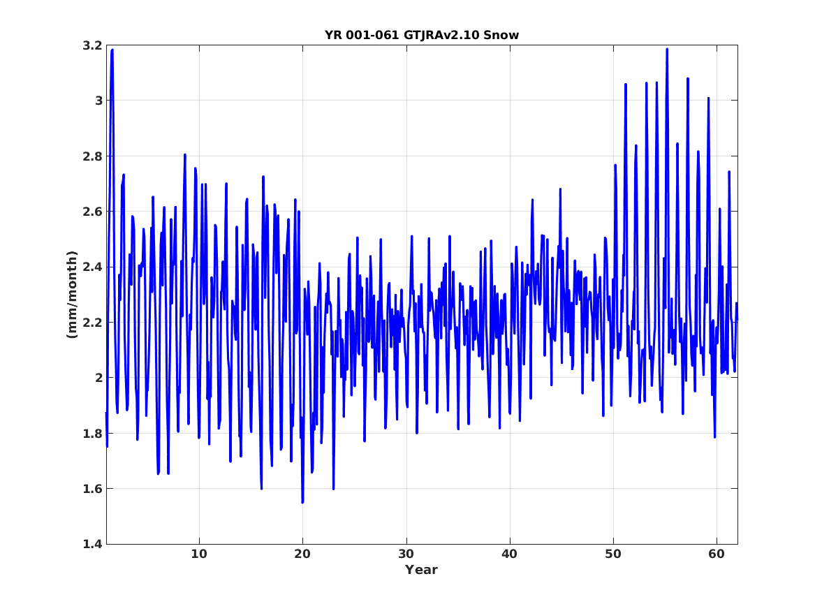Click y-axis tick label '1.4'
This screenshot has width=815, height=611.
(92, 545)
